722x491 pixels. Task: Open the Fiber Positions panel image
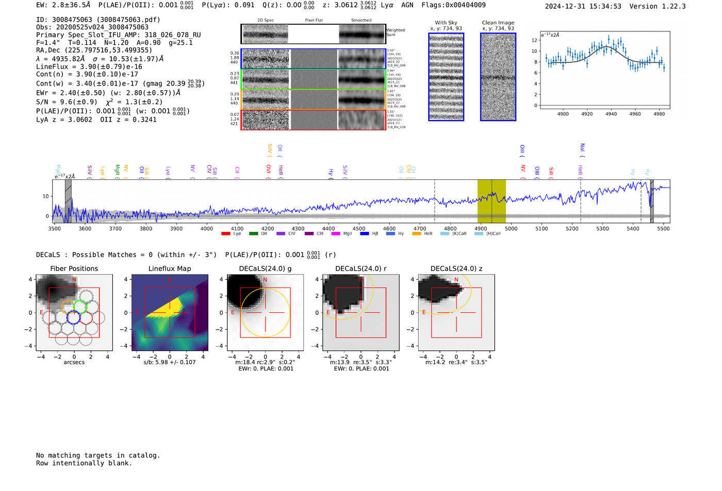click(x=74, y=313)
